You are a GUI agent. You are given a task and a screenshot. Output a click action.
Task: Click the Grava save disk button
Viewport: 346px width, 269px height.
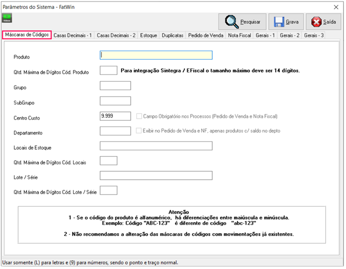(x=286, y=22)
